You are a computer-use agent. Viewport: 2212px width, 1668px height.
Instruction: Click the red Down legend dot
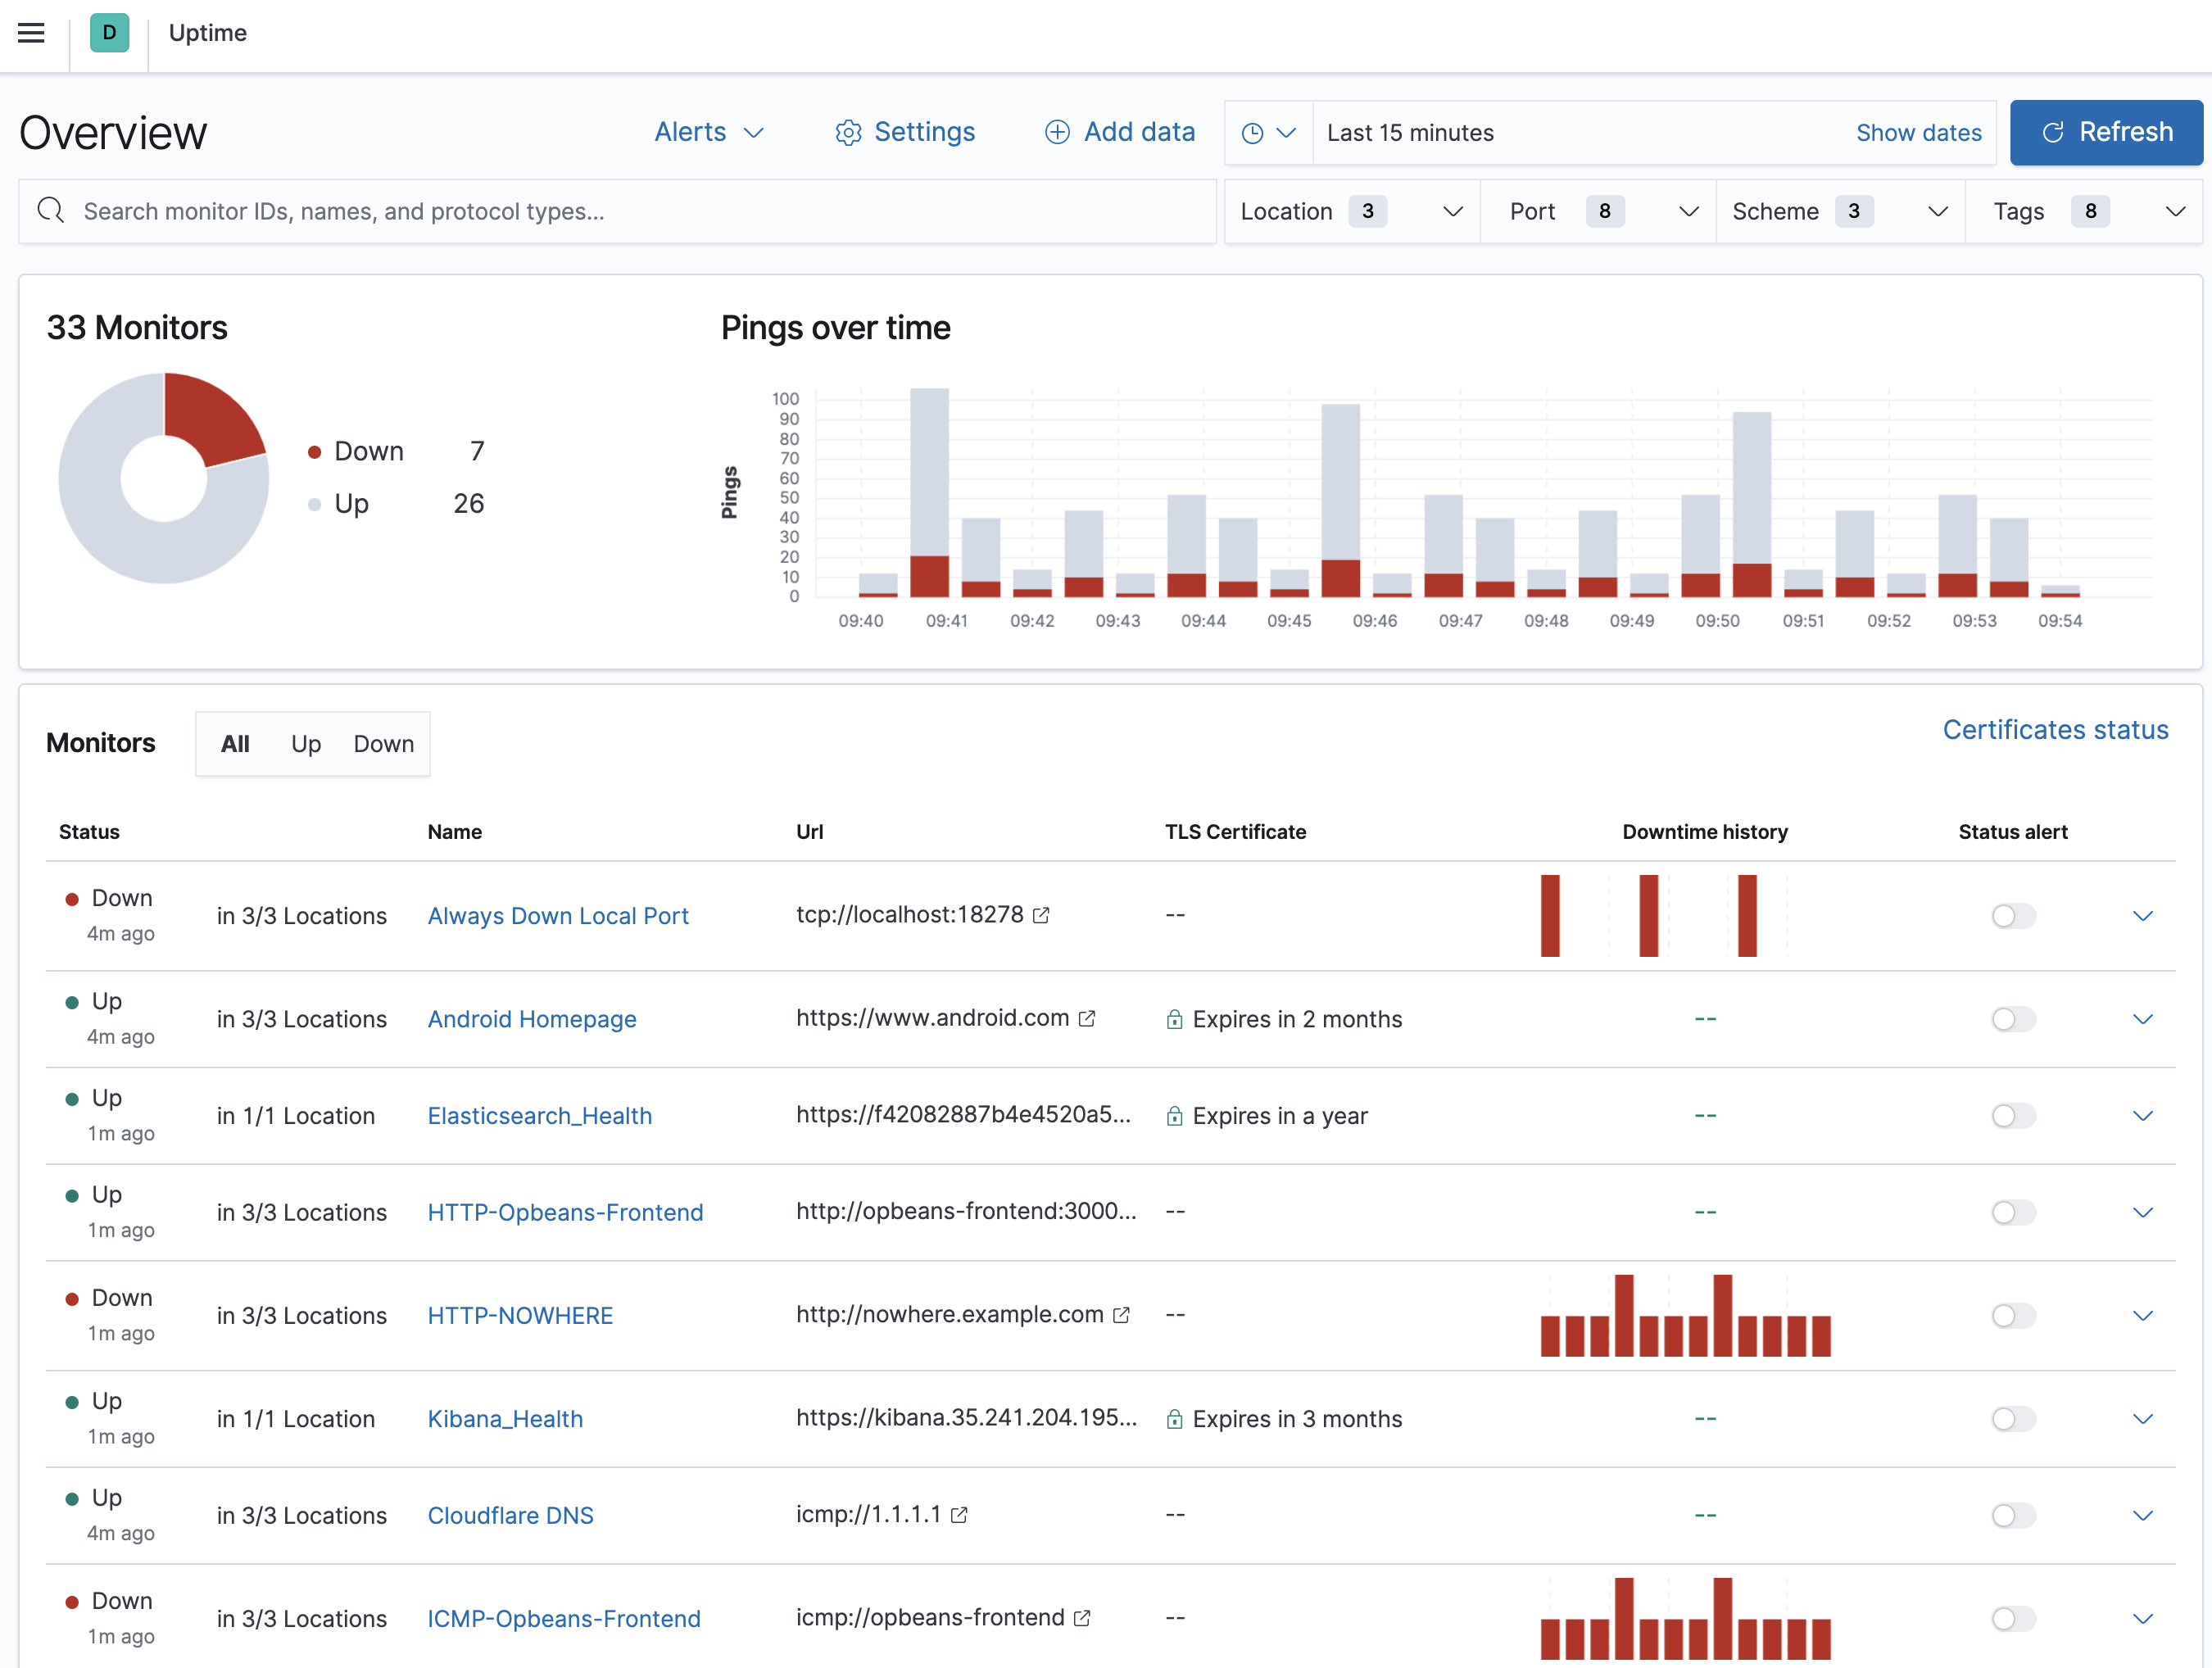point(314,452)
